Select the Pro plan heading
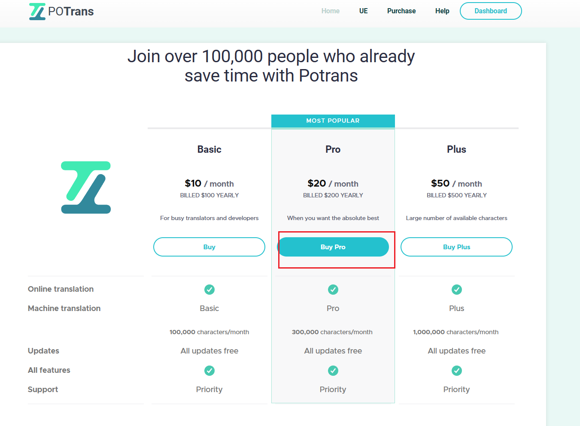The height and width of the screenshot is (426, 580). 333,149
